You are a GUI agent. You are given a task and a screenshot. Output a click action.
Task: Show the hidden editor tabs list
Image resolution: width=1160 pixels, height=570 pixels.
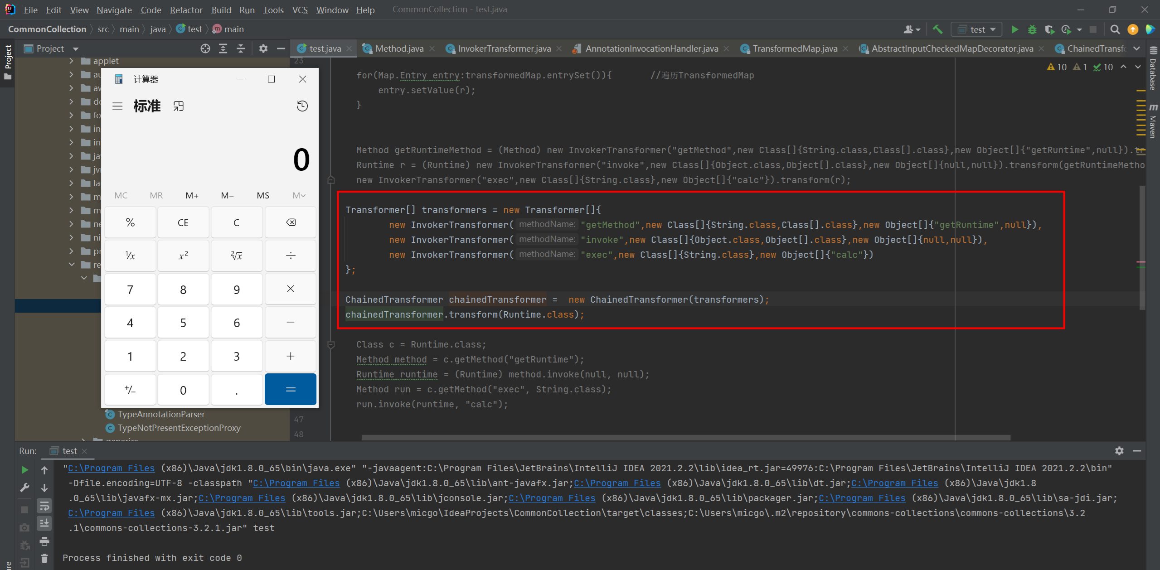[x=1136, y=48]
